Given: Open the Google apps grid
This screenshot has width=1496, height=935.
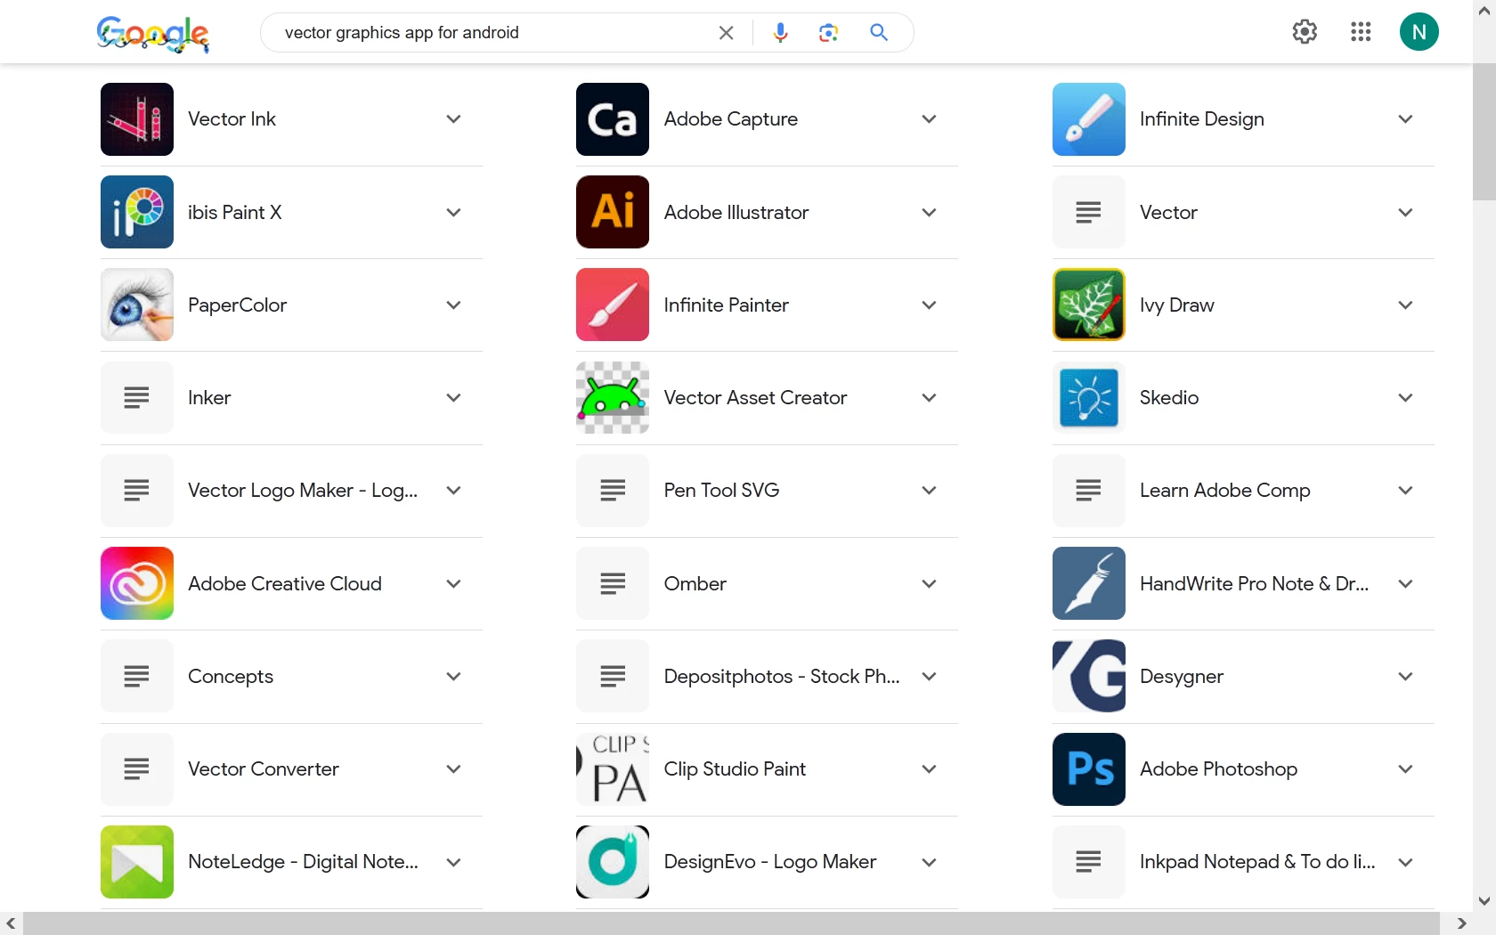Looking at the screenshot, I should [x=1360, y=32].
